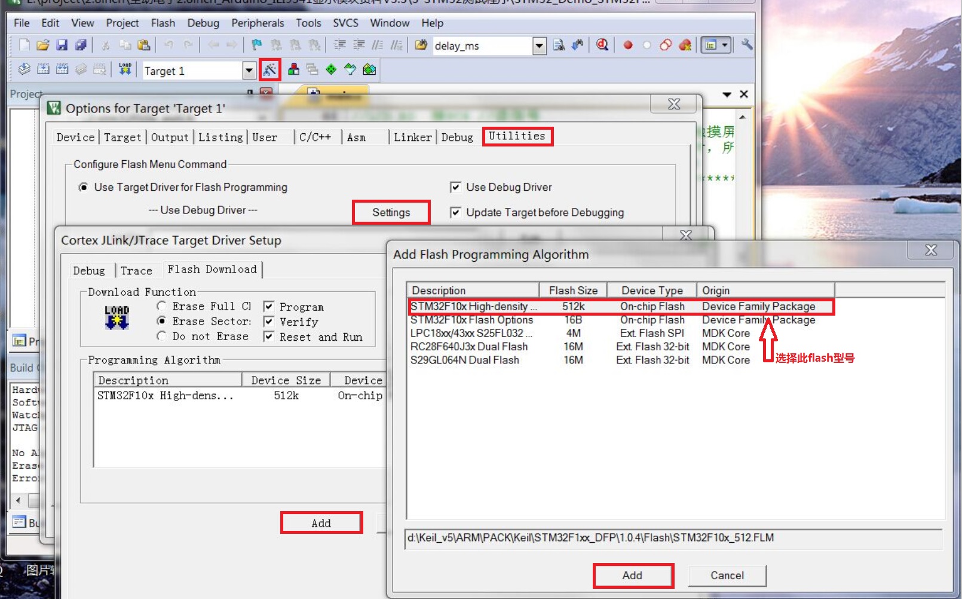Open Configuration with the wrench icon
The image size is (962, 599).
[746, 45]
